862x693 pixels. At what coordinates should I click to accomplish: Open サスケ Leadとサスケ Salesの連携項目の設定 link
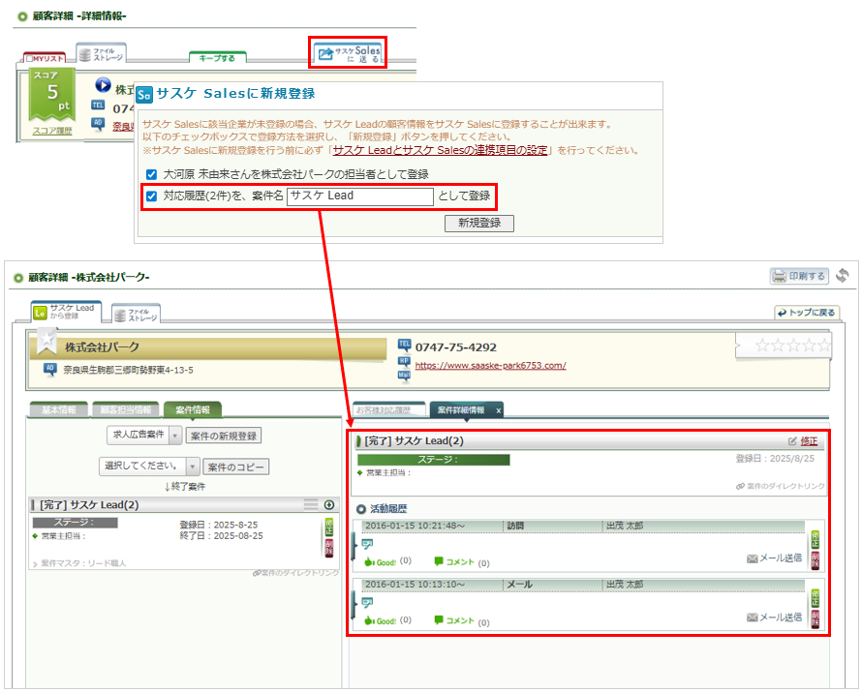point(441,150)
